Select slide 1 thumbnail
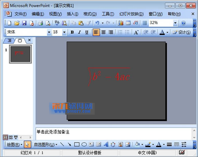 click(20, 54)
